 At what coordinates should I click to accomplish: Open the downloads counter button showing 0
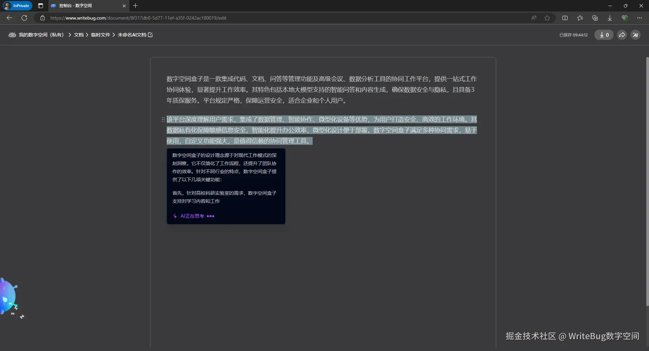(x=604, y=35)
